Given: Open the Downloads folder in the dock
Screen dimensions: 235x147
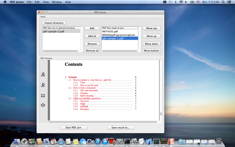Looking at the screenshot, I should tap(182, 141).
